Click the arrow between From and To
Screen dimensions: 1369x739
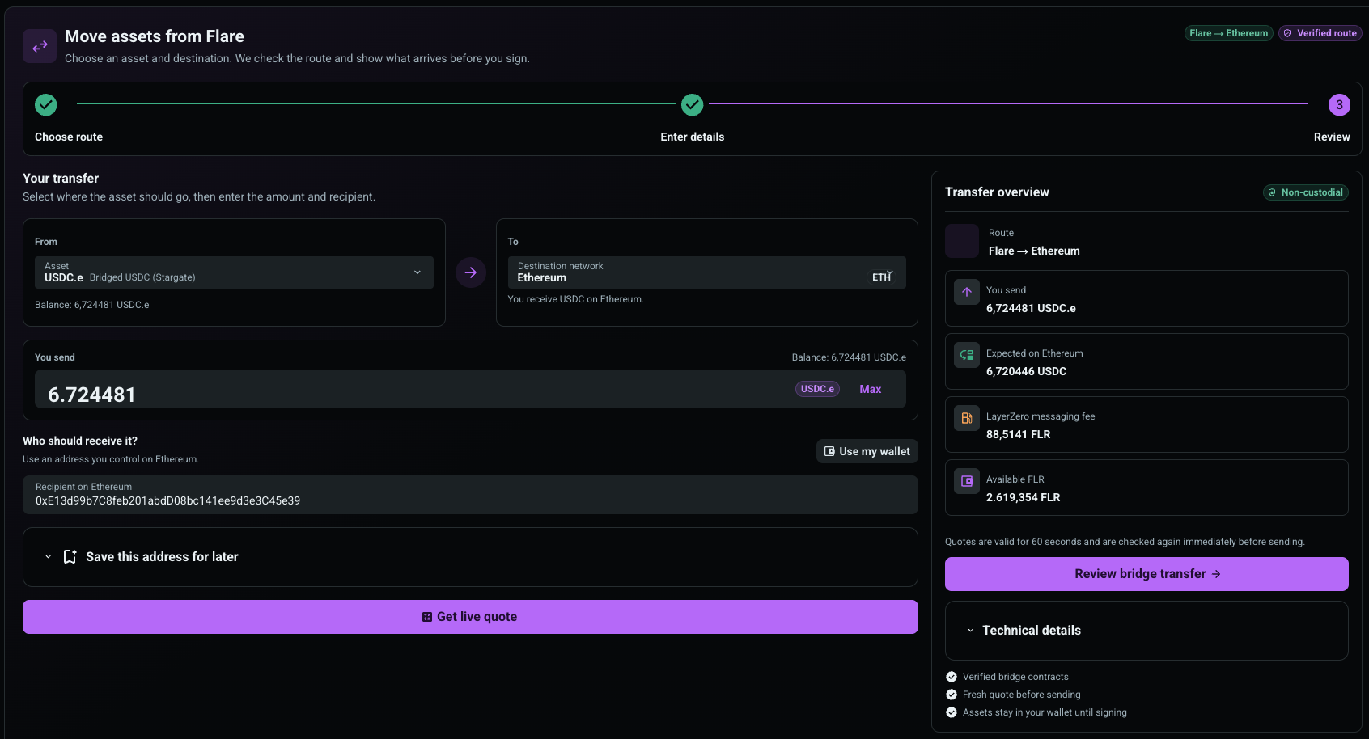tap(471, 272)
